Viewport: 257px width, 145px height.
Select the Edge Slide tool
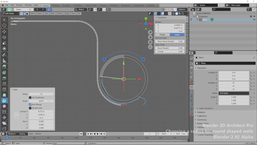click(4, 112)
